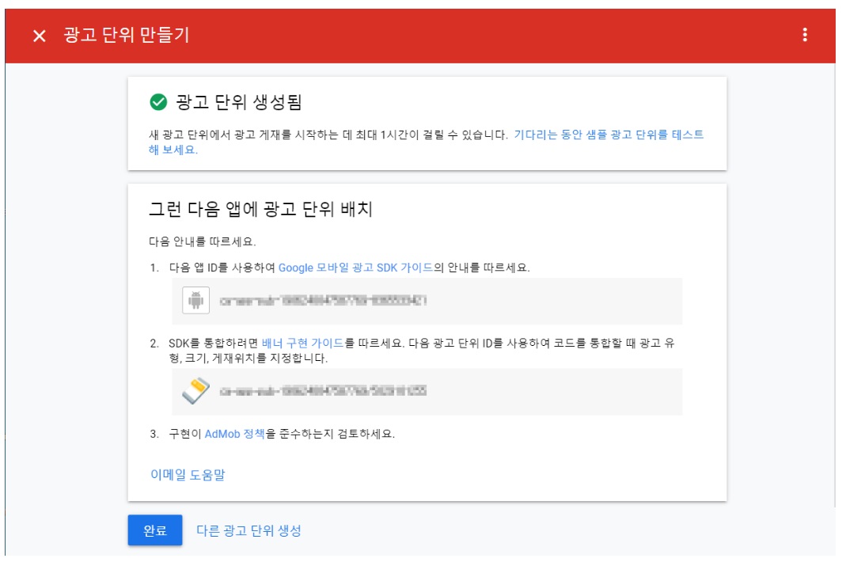
Task: Open the 기다리는 동안 샘플 광고 단위를 테스트 link
Action: [609, 135]
